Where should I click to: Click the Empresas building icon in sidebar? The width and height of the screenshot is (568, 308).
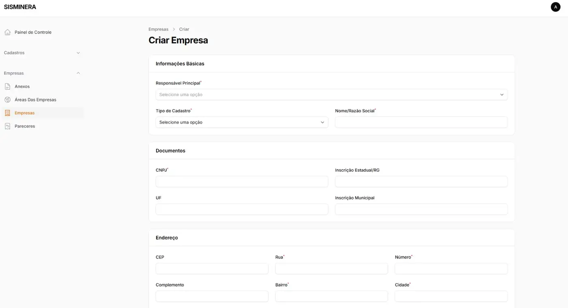[x=7, y=113]
